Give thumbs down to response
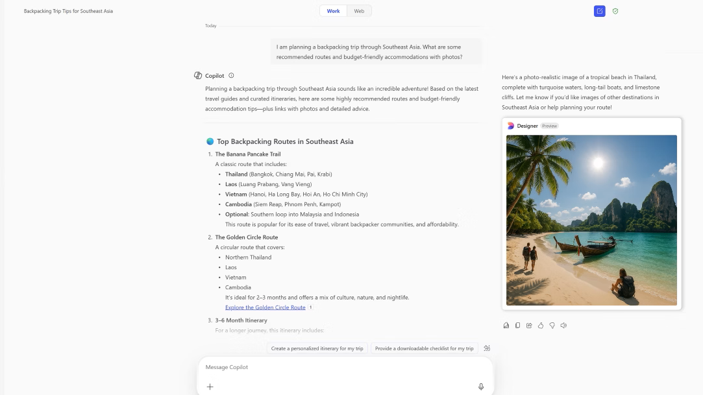This screenshot has width=703, height=395. [x=552, y=326]
